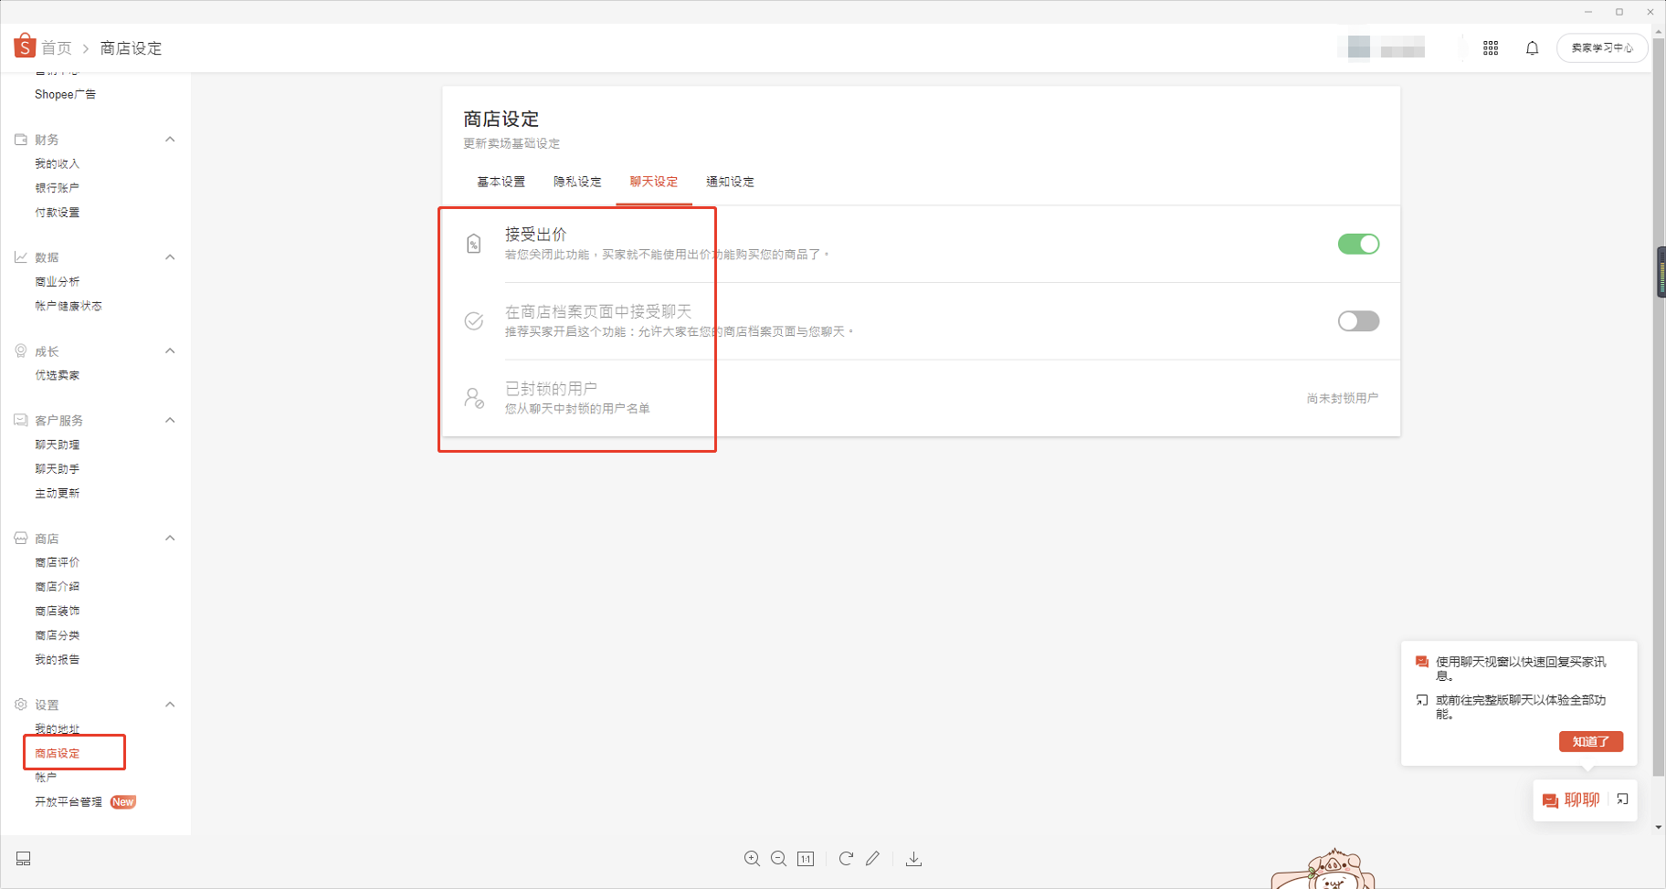This screenshot has width=1666, height=889.
Task: Click the 接受出价 offer tag icon
Action: point(474,244)
